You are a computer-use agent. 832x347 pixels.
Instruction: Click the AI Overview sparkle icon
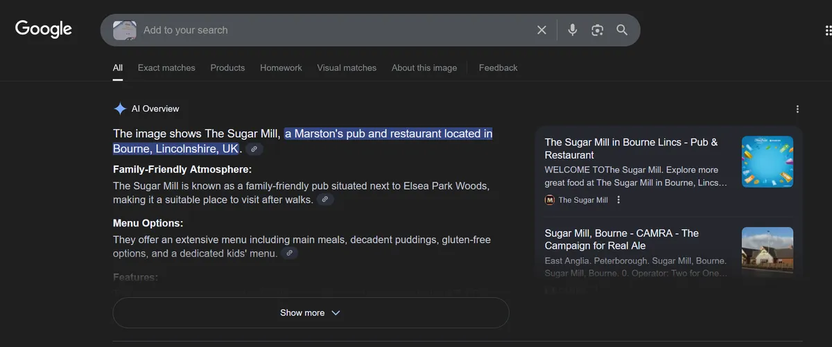(x=120, y=109)
